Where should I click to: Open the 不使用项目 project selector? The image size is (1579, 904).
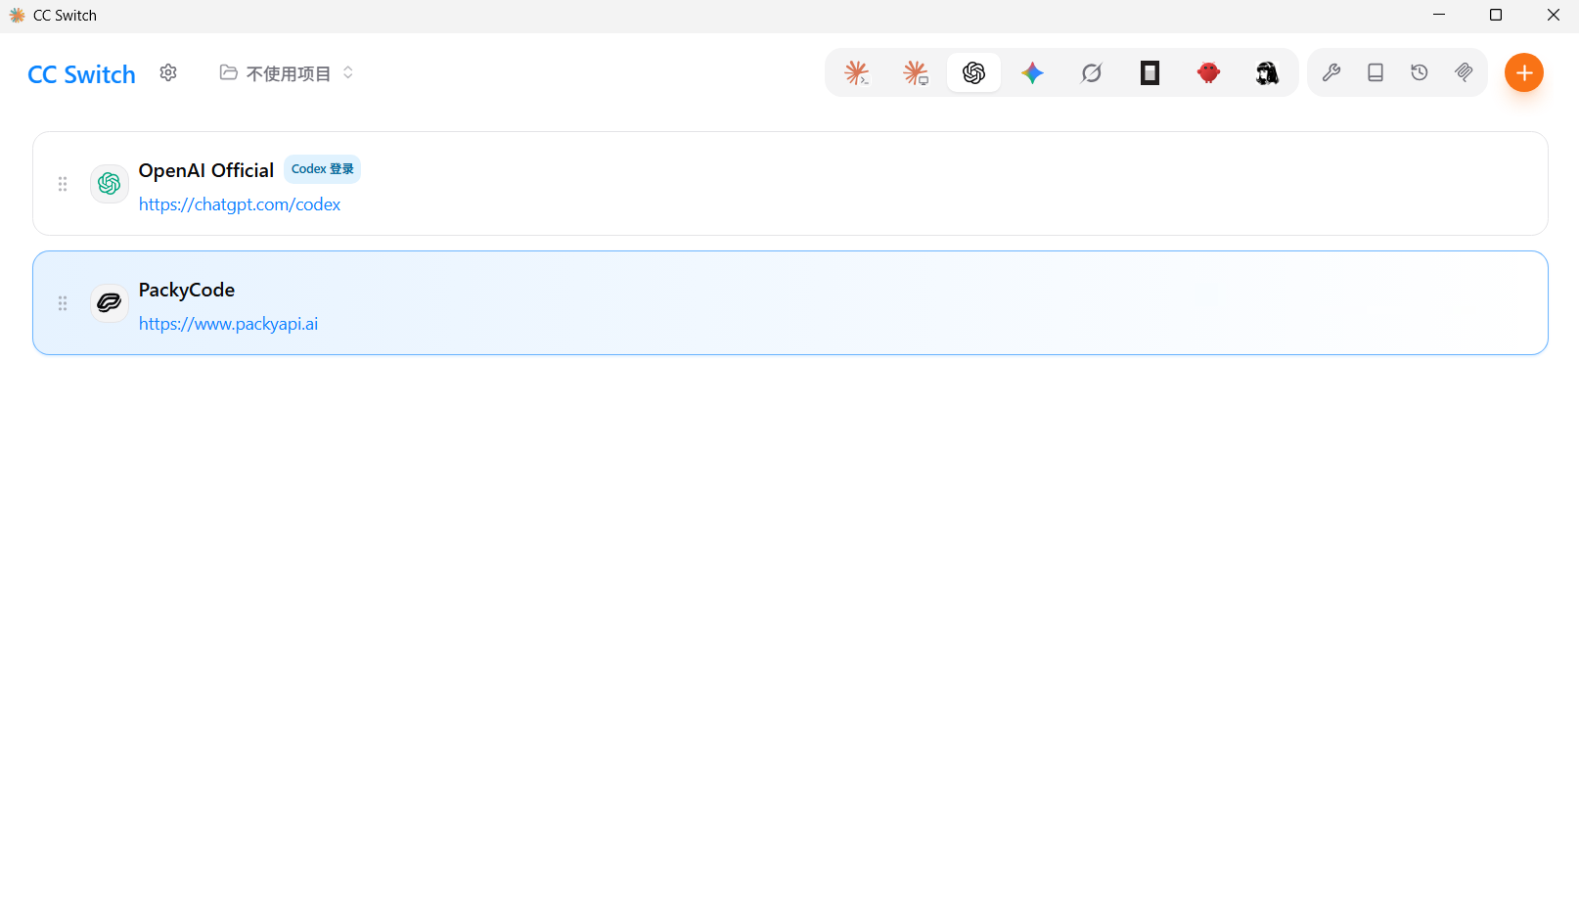(x=287, y=73)
